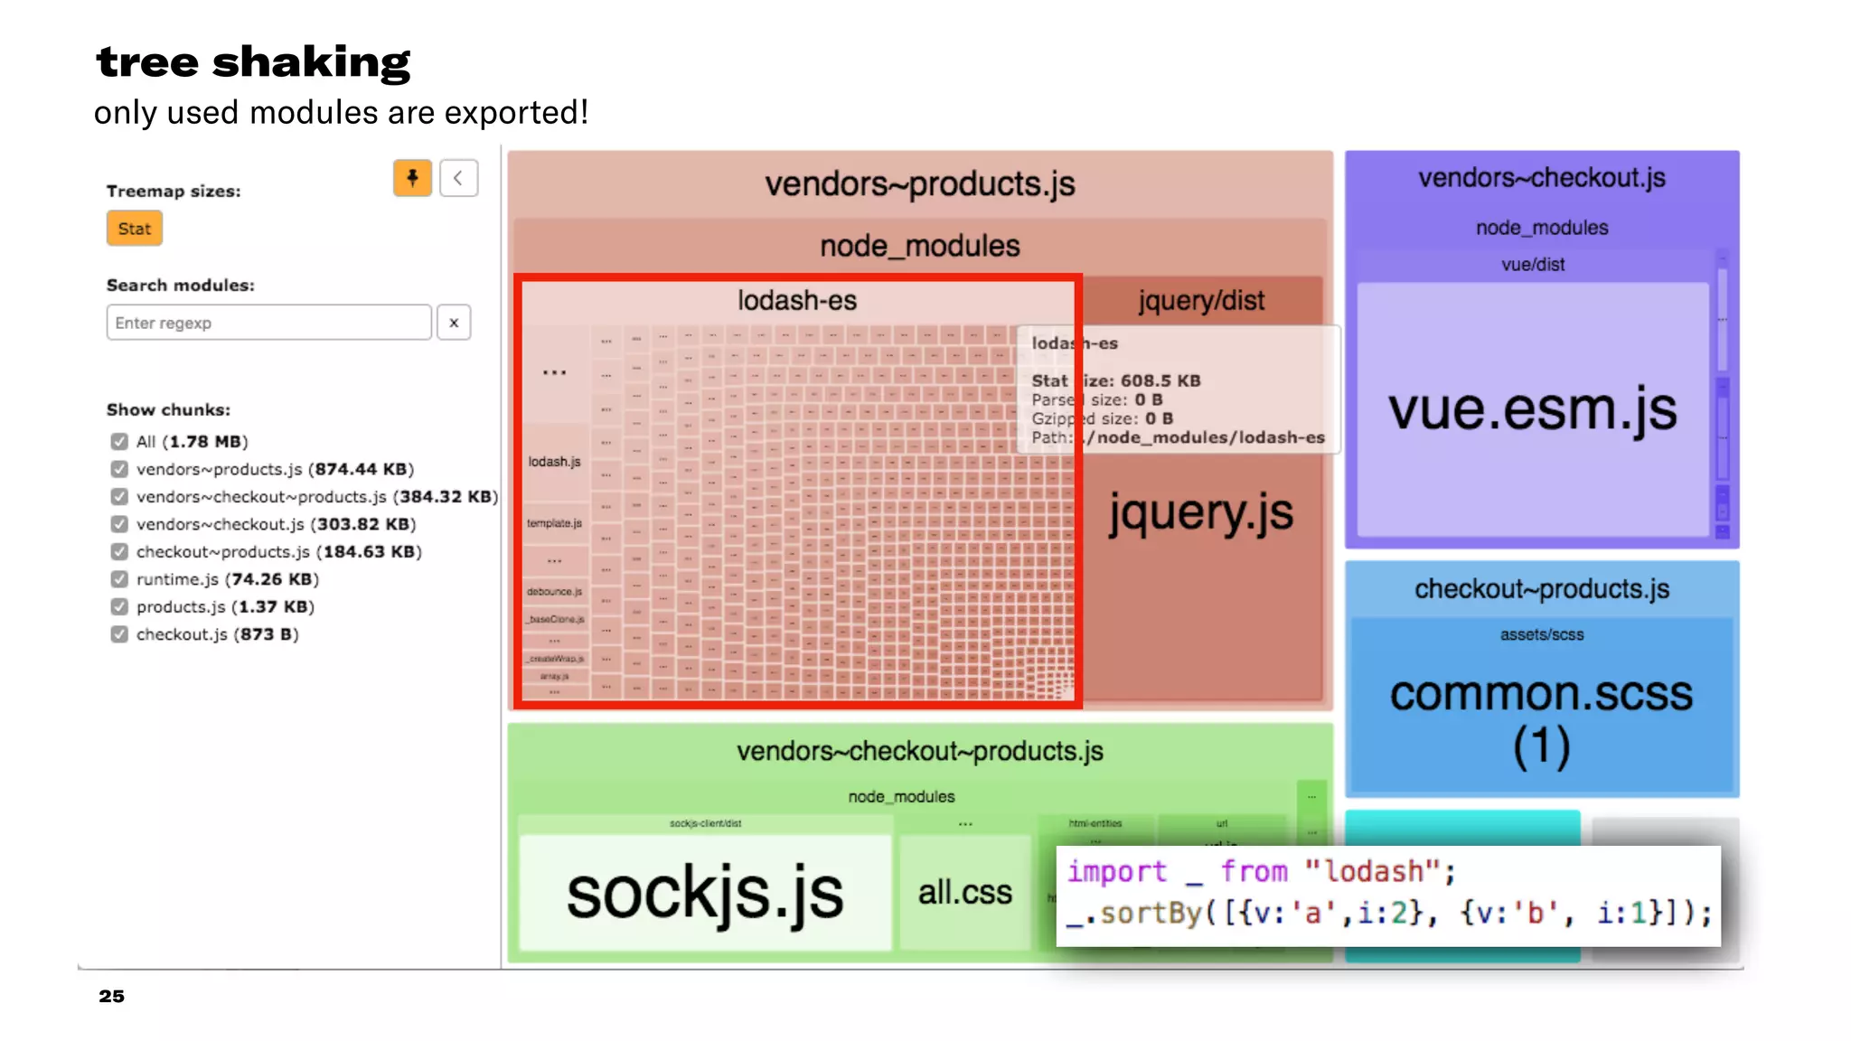
Task: Click the all.css module block
Action: pos(964,893)
